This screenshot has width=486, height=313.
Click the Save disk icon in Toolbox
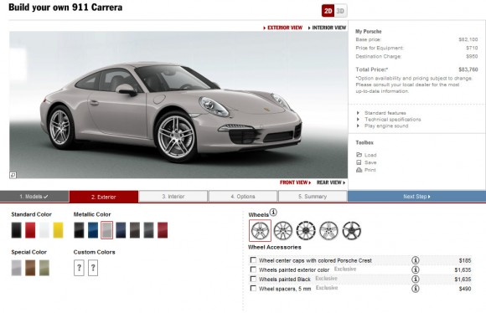tap(359, 162)
